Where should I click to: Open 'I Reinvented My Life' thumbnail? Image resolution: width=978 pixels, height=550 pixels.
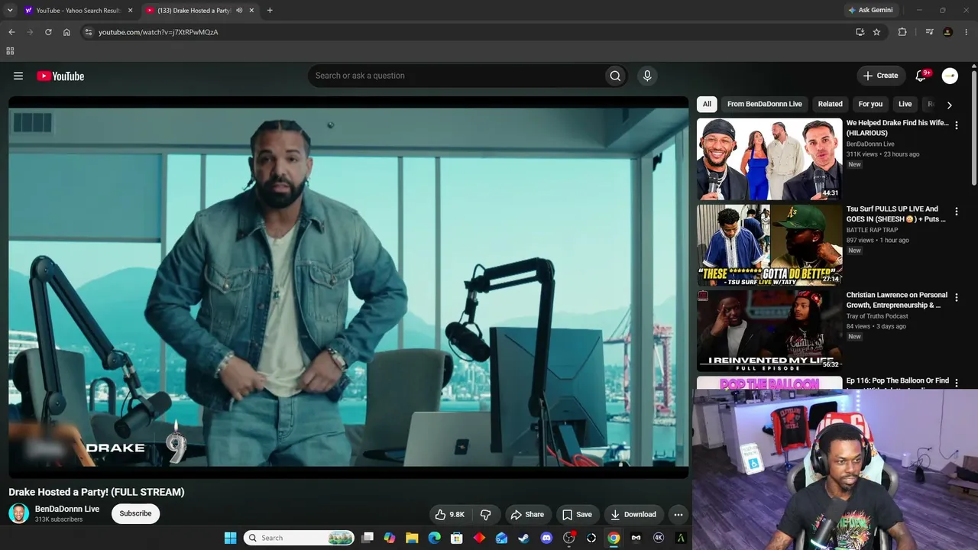click(x=769, y=331)
